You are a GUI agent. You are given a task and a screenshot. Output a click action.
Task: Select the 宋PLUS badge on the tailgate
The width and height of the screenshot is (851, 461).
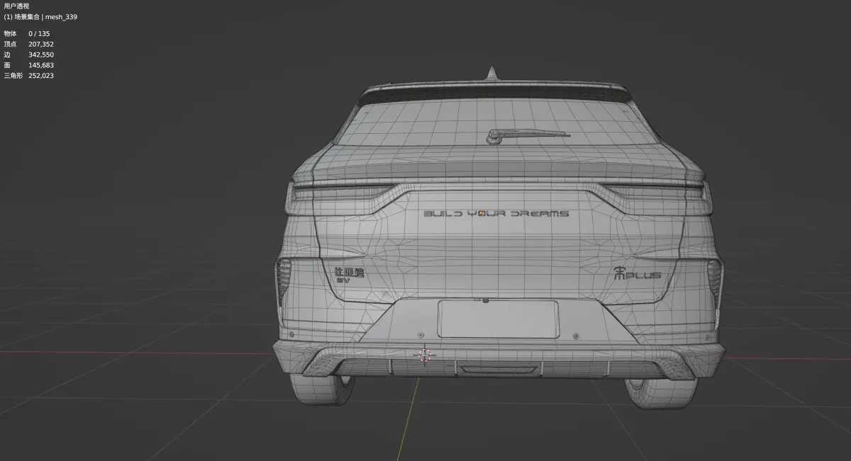[x=637, y=275]
